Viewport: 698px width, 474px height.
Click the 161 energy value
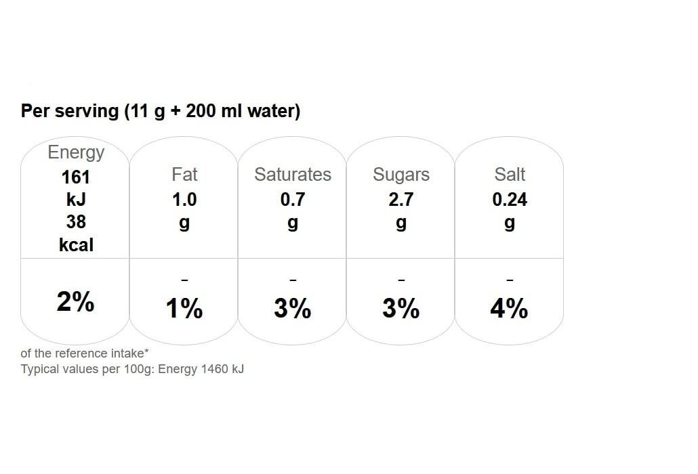(76, 177)
